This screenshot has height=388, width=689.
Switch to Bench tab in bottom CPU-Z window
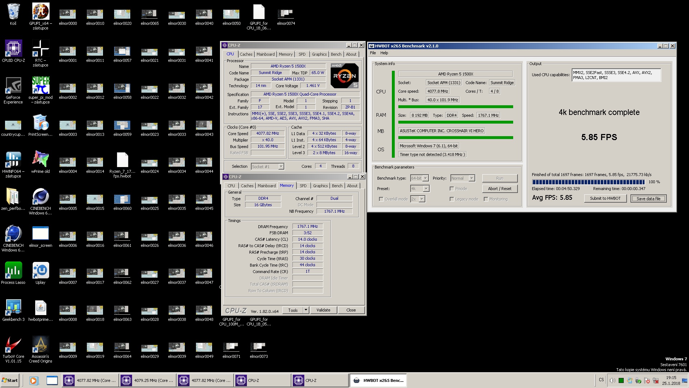337,186
